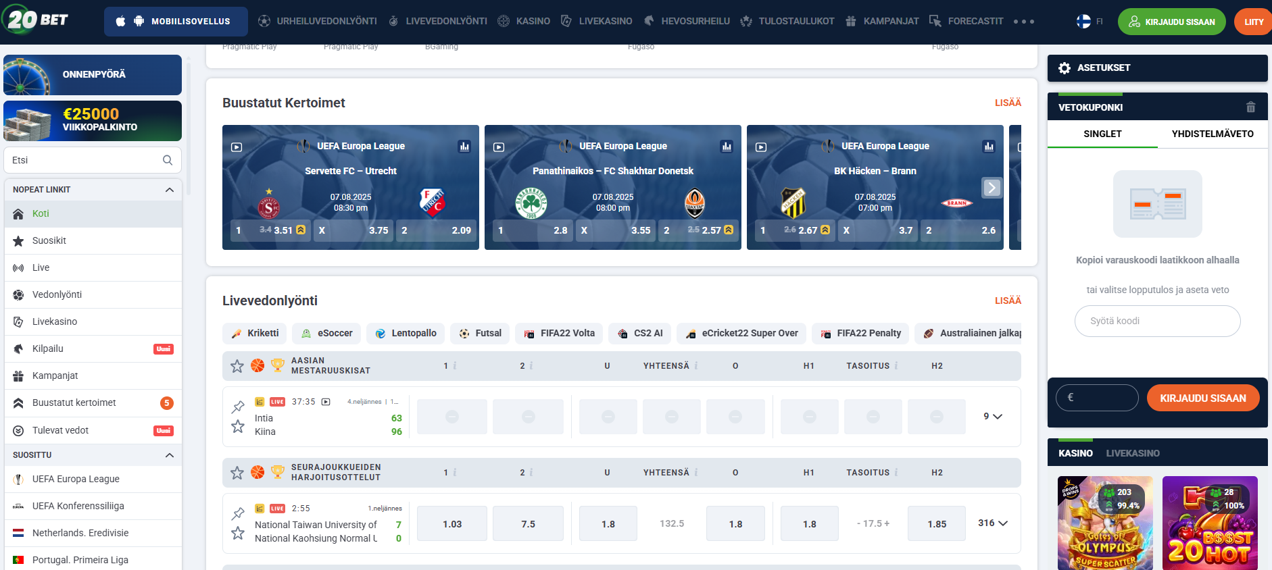Screen dimensions: 1272x570
Task: Play live stream on Servette FC – Utrecht card
Action: coord(237,147)
